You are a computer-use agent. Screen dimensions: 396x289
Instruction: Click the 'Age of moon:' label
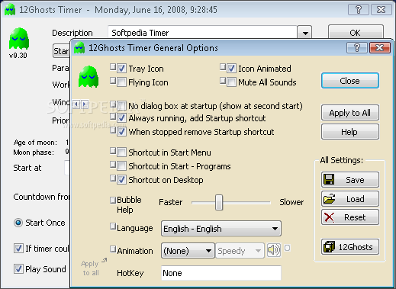click(35, 143)
